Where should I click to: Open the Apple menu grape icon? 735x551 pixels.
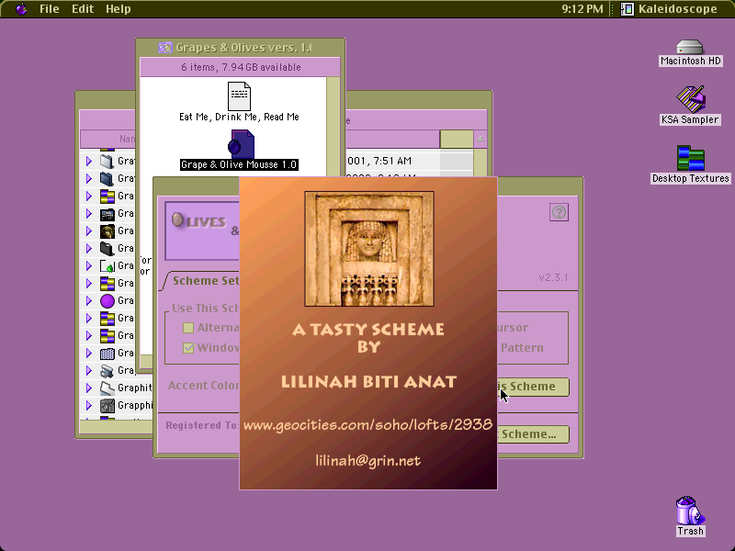coord(21,9)
